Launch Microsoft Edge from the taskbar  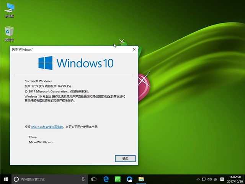[106, 179]
